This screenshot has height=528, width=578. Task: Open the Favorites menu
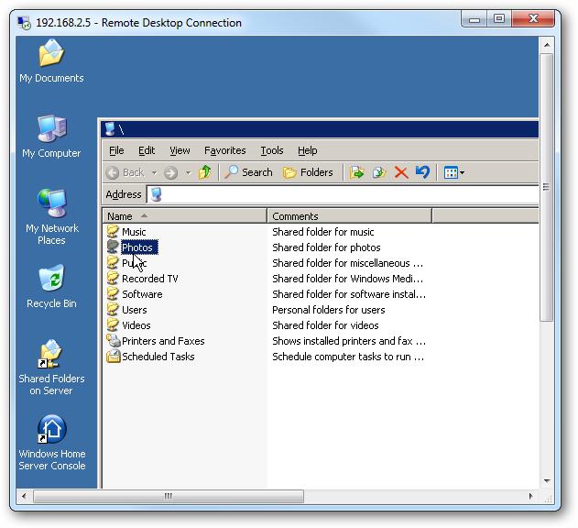pos(224,150)
